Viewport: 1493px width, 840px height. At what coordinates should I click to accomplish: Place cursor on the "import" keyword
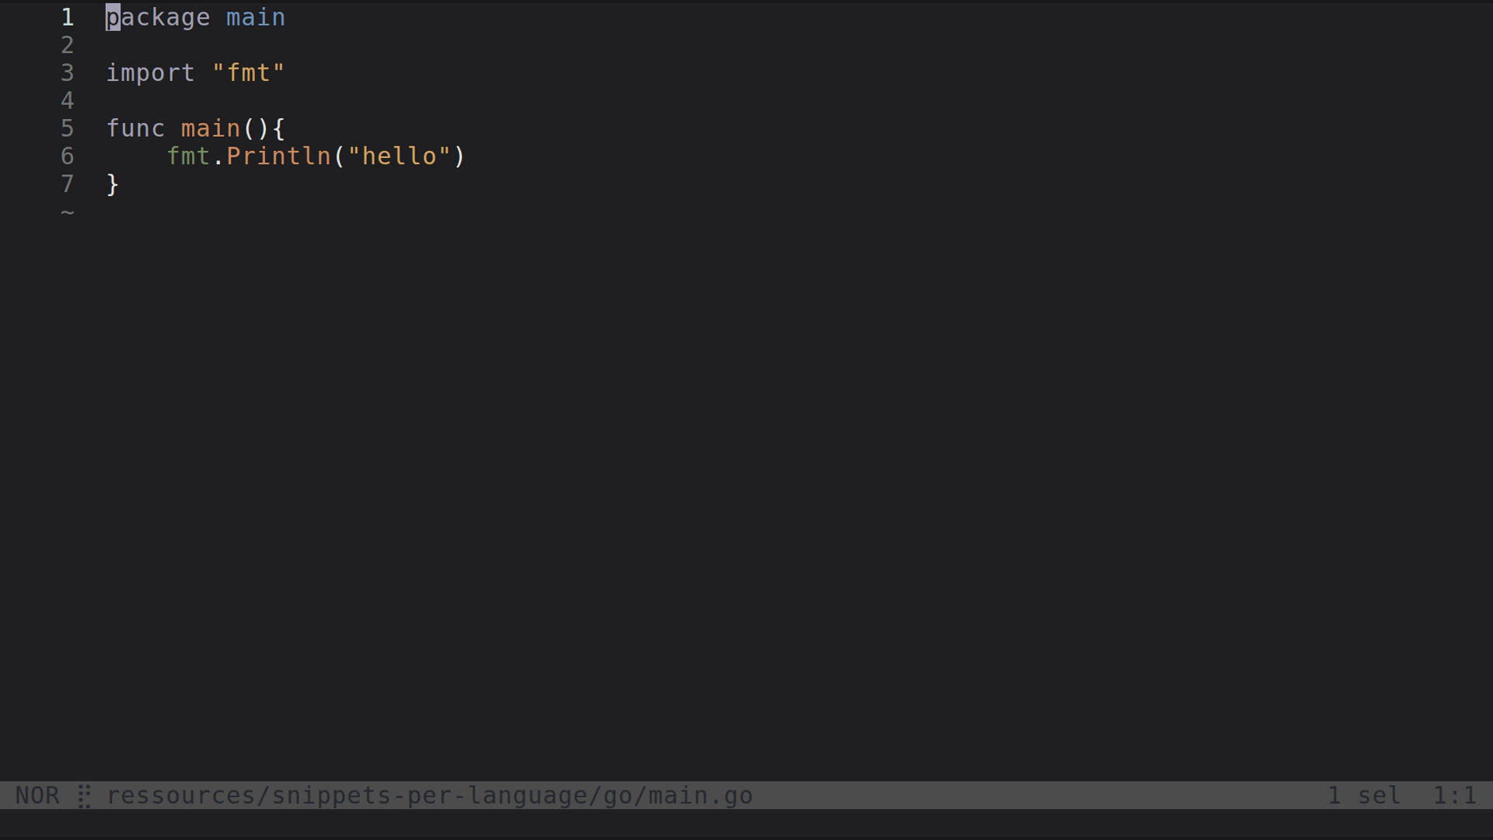pos(151,73)
